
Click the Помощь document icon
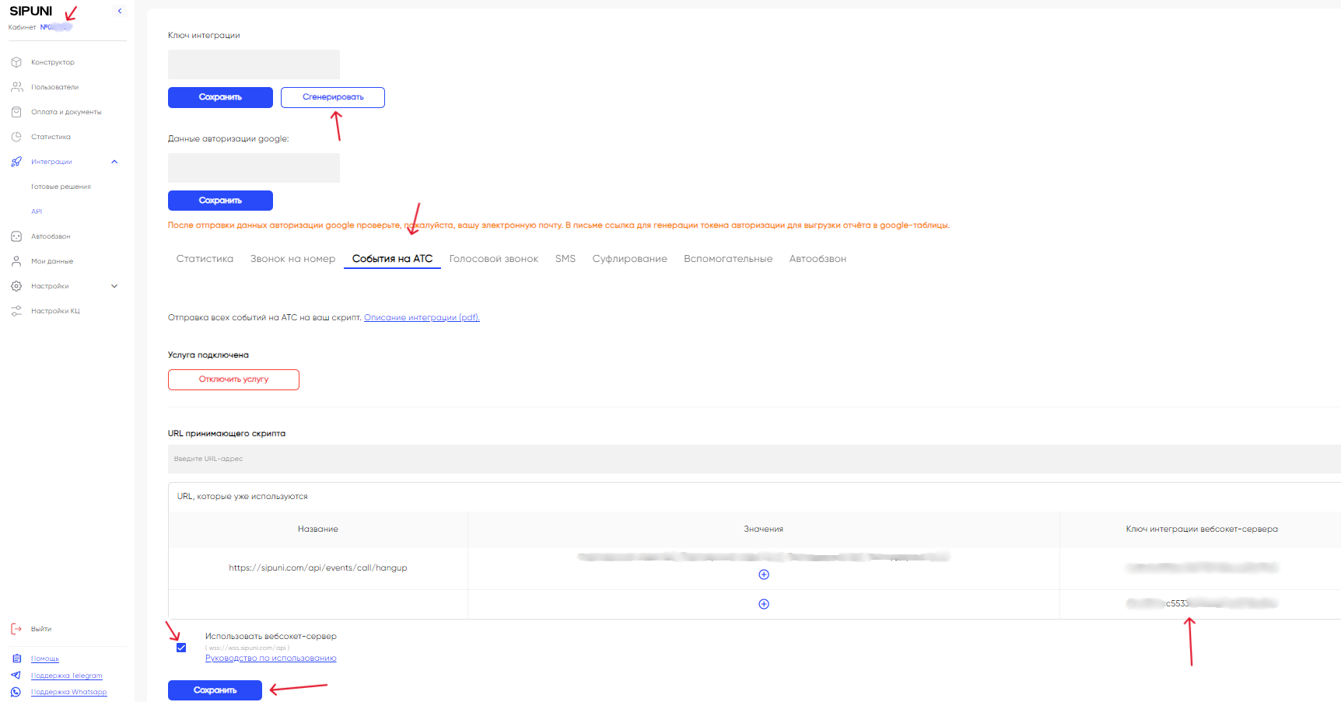[16, 658]
